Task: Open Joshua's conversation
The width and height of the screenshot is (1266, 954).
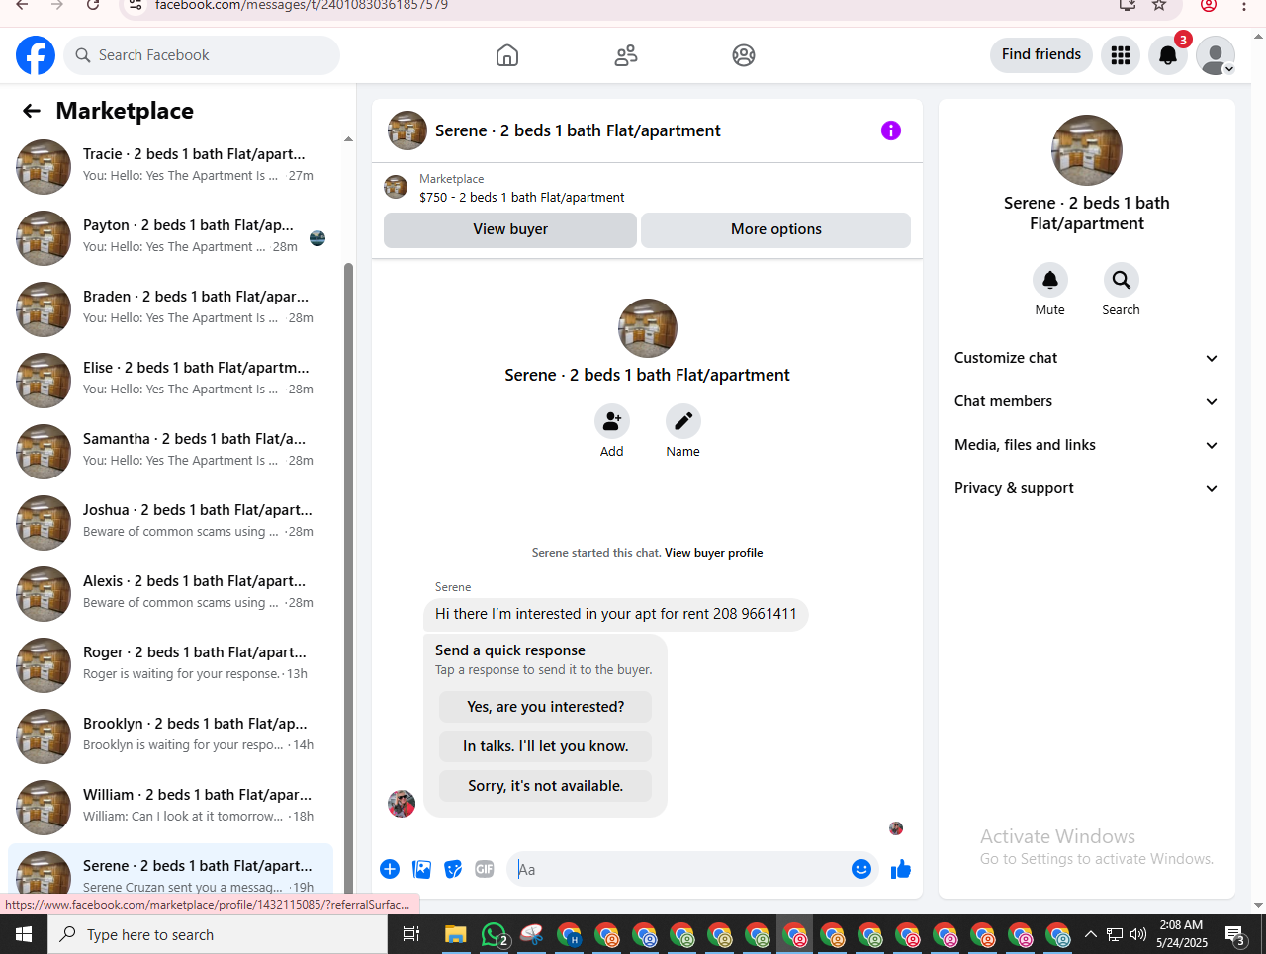Action: tap(170, 523)
